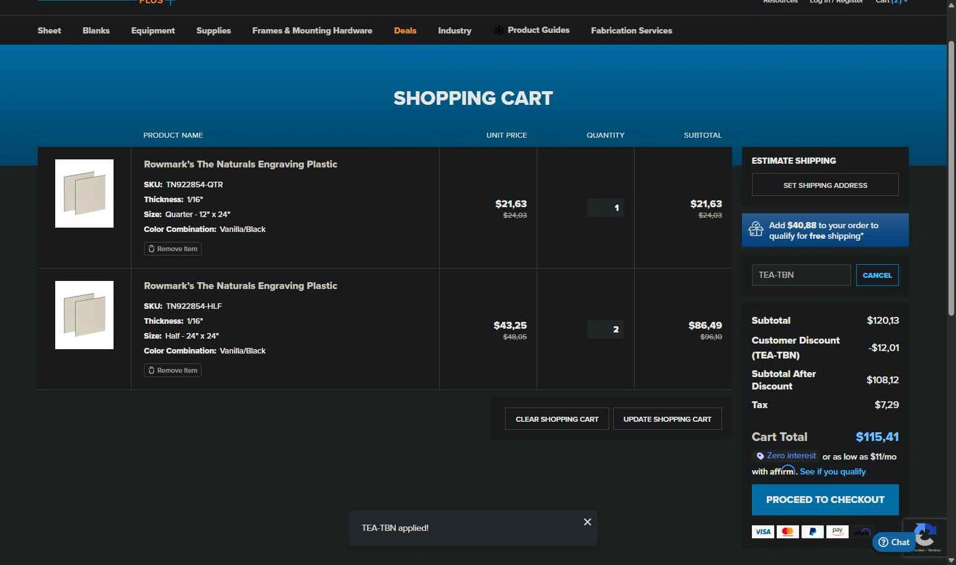Click Log in / Register in header
956x565 pixels.
pyautogui.click(x=836, y=2)
